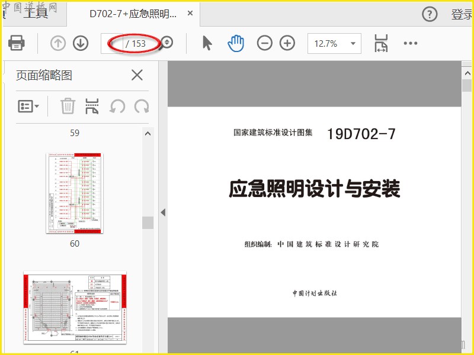The height and width of the screenshot is (355, 474).
Task: Zoom out with the minus button
Action: pos(264,43)
